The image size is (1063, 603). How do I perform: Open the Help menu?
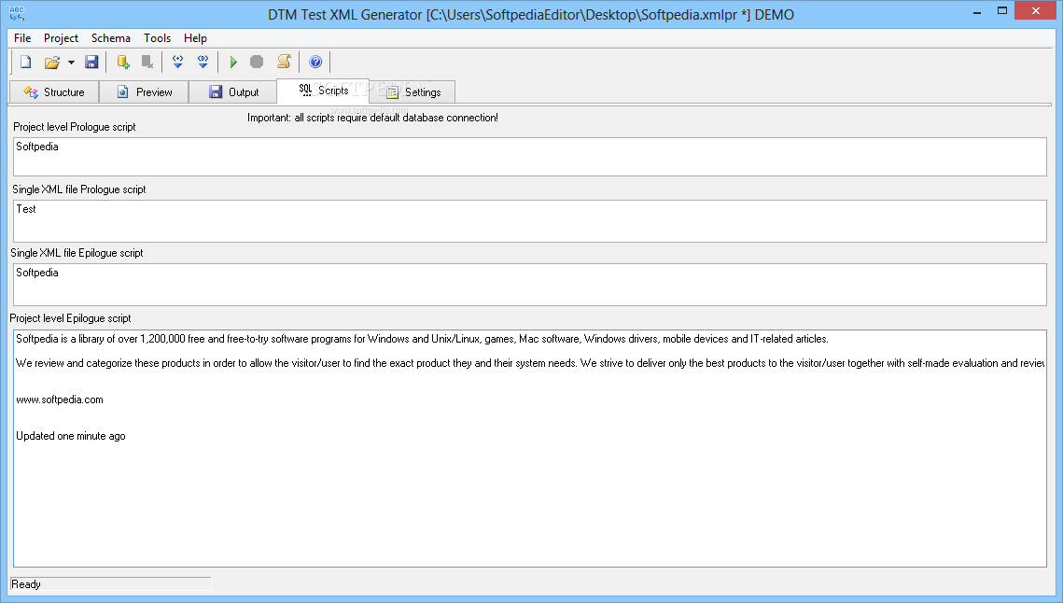[x=195, y=38]
